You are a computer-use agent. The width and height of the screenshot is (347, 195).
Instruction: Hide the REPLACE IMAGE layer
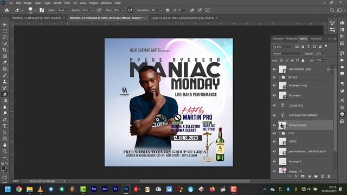274,125
